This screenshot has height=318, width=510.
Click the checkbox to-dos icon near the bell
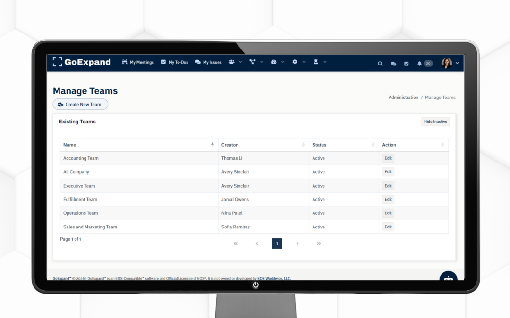(407, 63)
